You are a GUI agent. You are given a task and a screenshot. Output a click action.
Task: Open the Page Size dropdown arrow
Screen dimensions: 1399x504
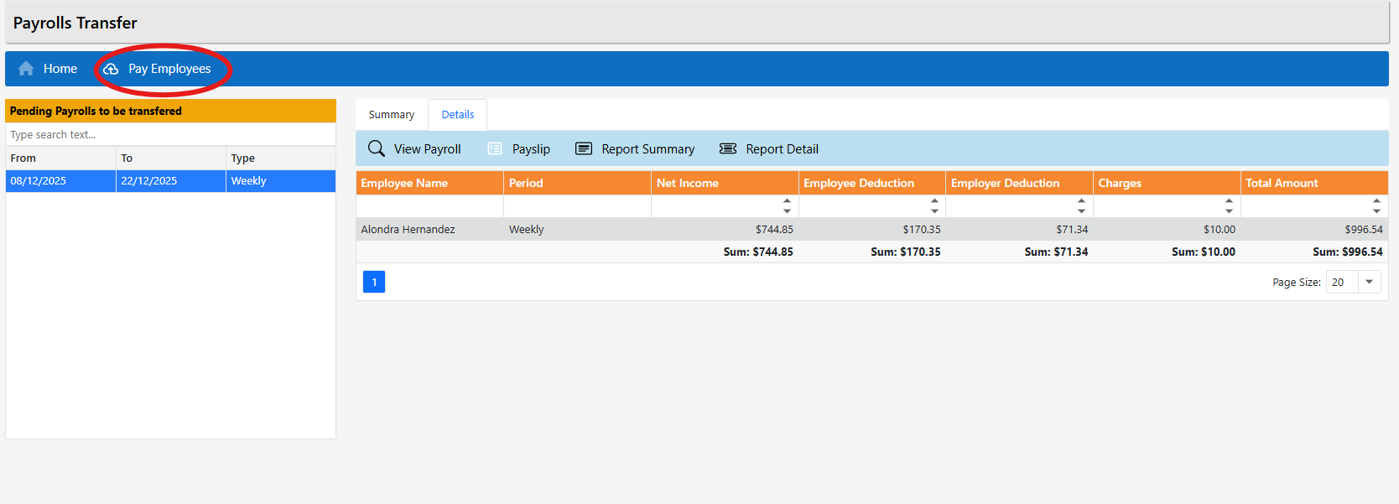(x=1370, y=282)
